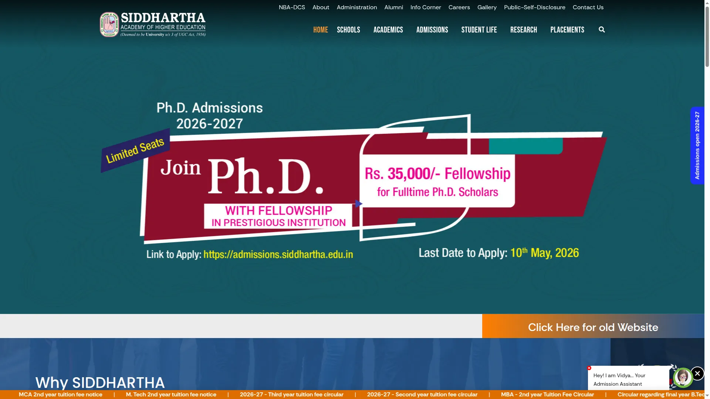
Task: Open the PLACEMENTS menu
Action: click(x=567, y=30)
